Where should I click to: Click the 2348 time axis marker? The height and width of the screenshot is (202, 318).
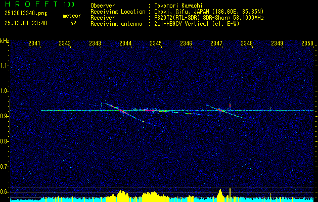(x=247, y=43)
